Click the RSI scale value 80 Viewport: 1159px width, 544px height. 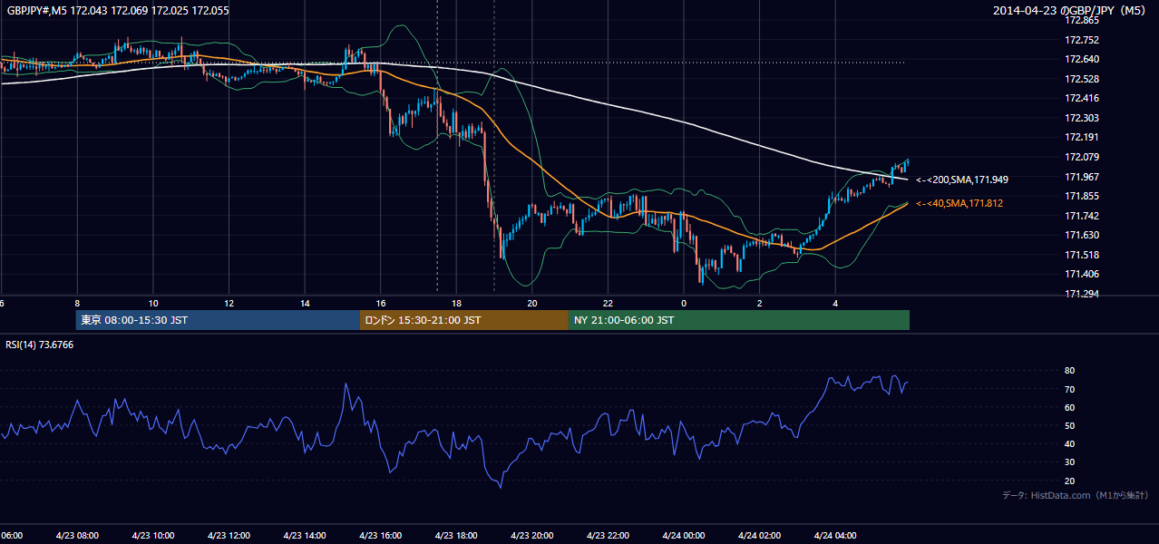point(1069,371)
